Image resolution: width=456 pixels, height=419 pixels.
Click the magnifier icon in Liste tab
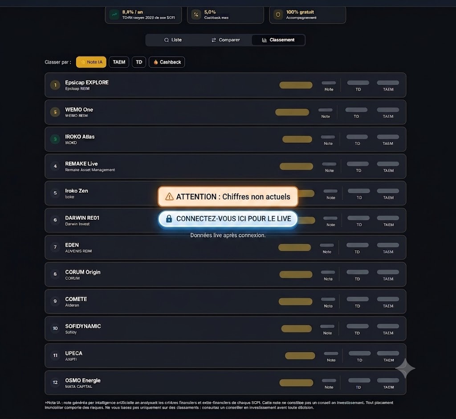coord(167,40)
